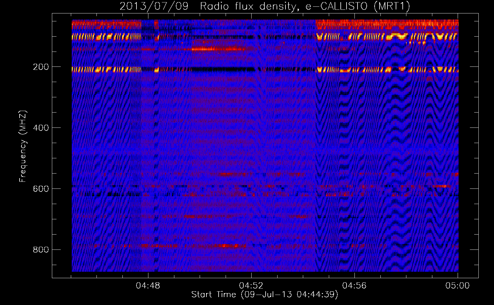Click the 800 frequency tick label

coord(41,250)
